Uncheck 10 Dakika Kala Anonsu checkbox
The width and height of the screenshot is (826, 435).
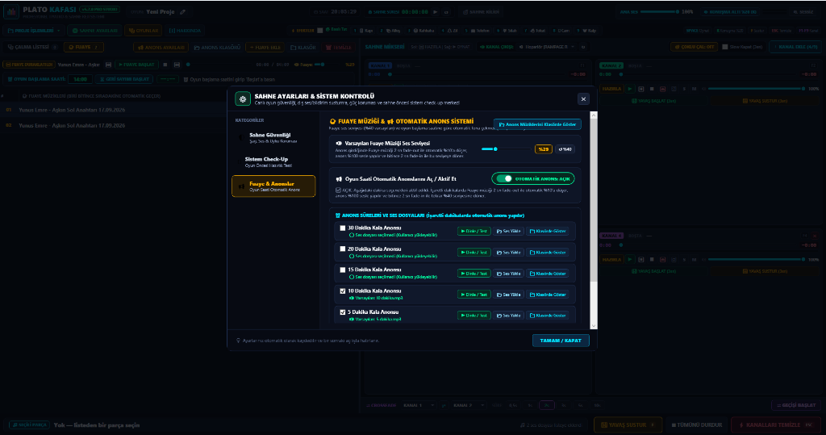click(343, 291)
